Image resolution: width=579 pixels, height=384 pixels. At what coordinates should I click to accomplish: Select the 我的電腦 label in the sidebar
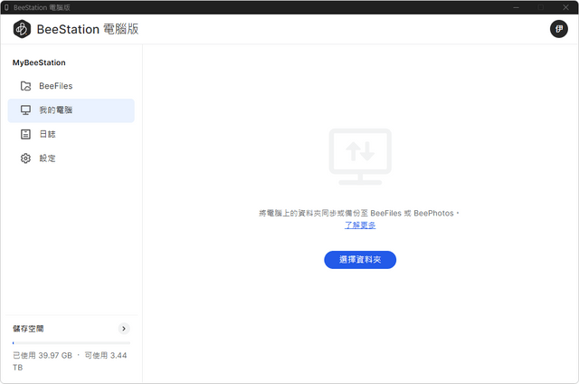(56, 110)
